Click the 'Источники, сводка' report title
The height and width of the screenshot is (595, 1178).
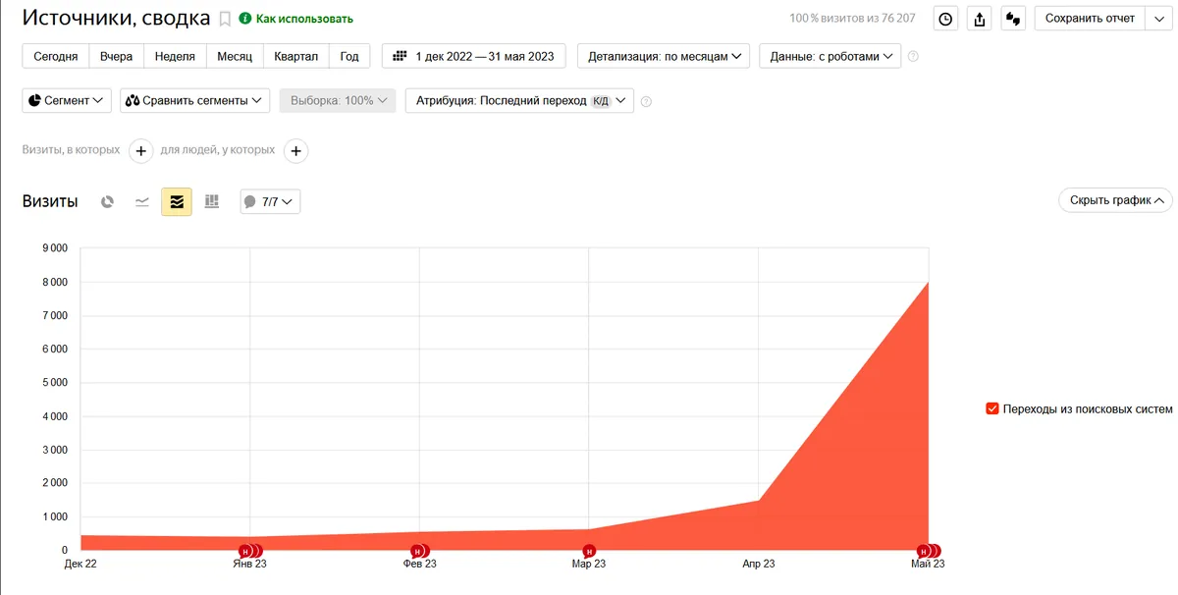coord(116,18)
